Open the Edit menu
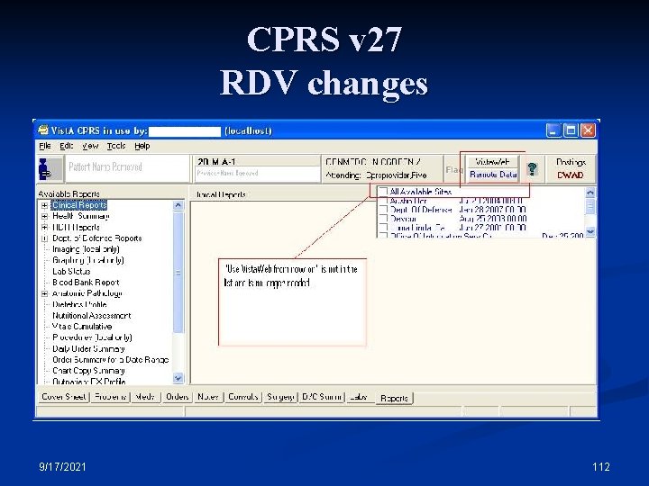Image resolution: width=649 pixels, height=486 pixels. pos(66,146)
